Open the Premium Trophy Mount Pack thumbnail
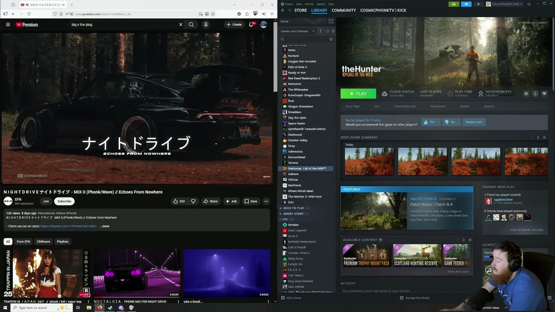Image resolution: width=555 pixels, height=312 pixels. (366, 255)
